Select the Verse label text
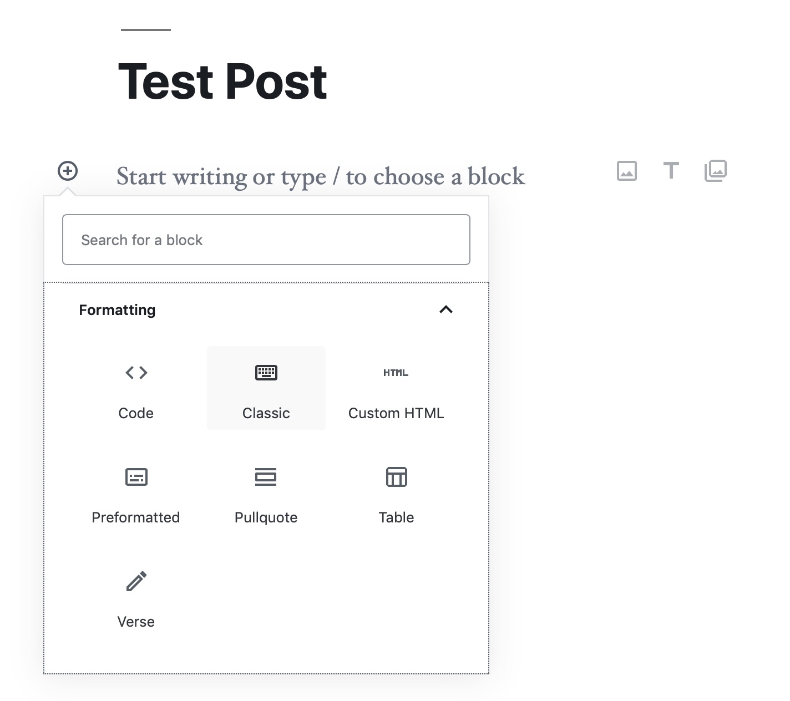Image resolution: width=790 pixels, height=701 pixels. pos(136,622)
